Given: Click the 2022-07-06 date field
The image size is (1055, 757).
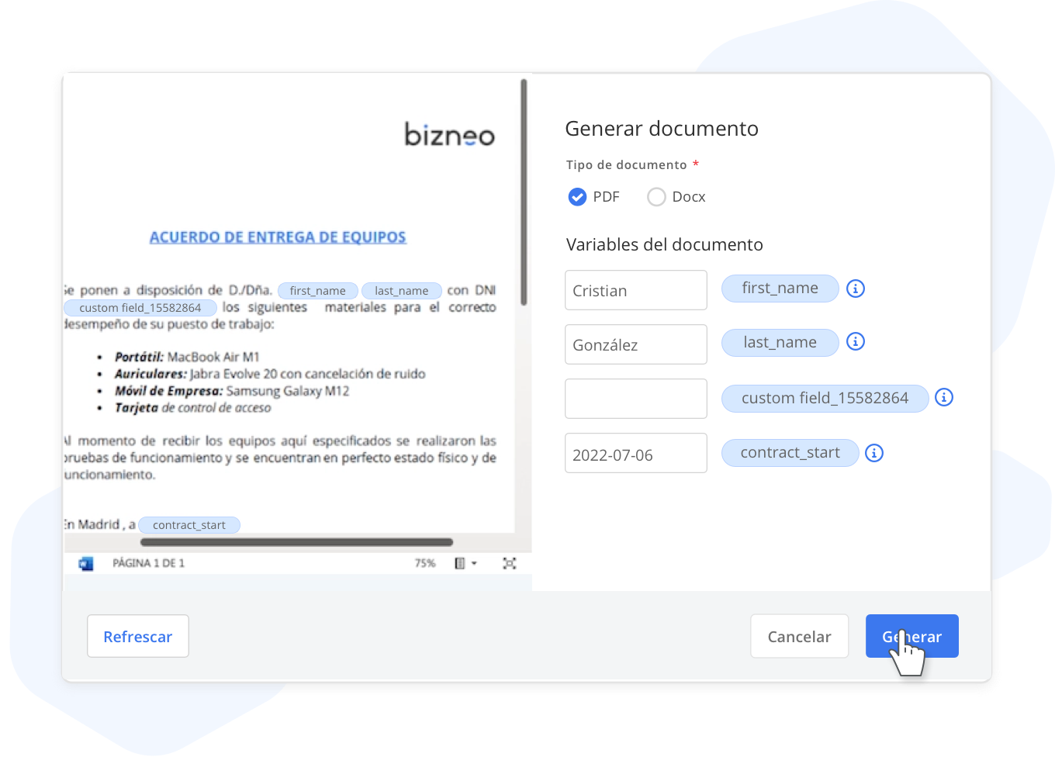Looking at the screenshot, I should click(x=635, y=453).
